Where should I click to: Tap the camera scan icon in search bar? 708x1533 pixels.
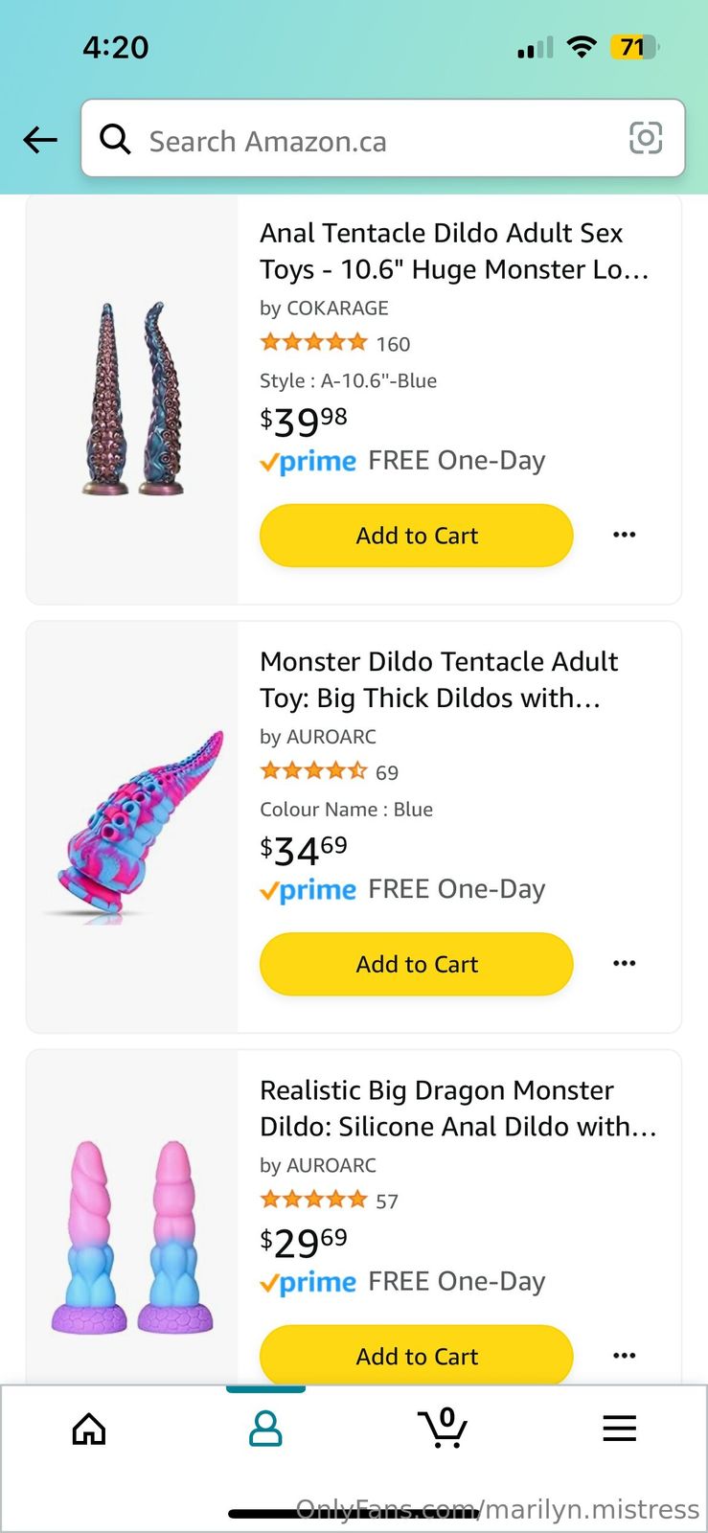(x=645, y=138)
